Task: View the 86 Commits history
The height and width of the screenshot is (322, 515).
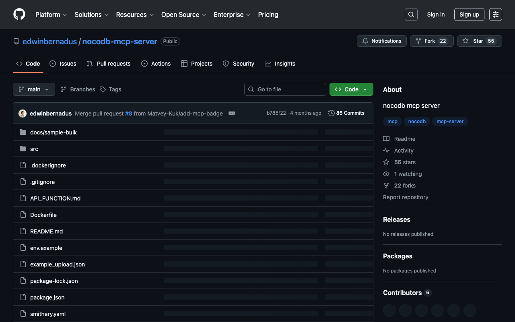Action: pyautogui.click(x=346, y=113)
